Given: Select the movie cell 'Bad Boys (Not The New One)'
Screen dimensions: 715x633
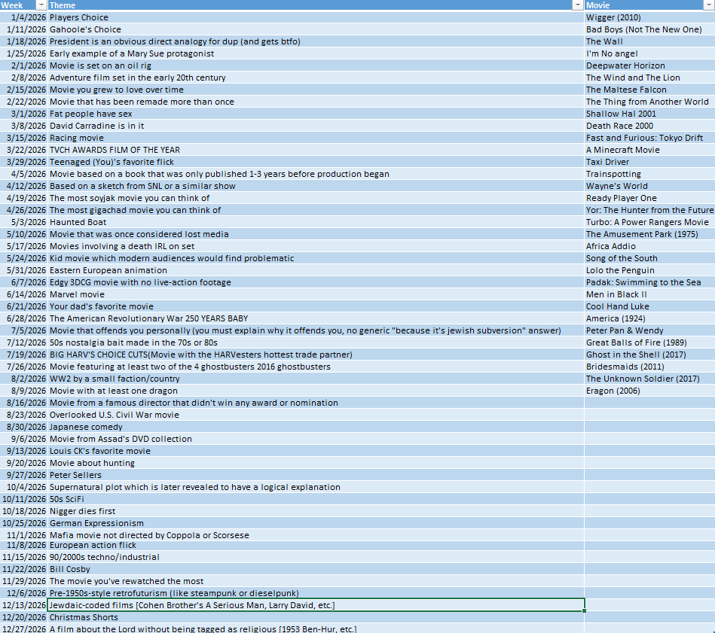Looking at the screenshot, I should [649, 29].
